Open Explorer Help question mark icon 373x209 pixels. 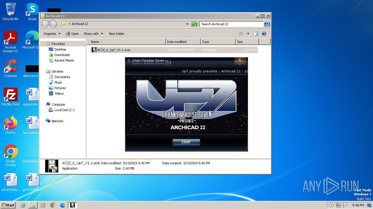point(264,34)
